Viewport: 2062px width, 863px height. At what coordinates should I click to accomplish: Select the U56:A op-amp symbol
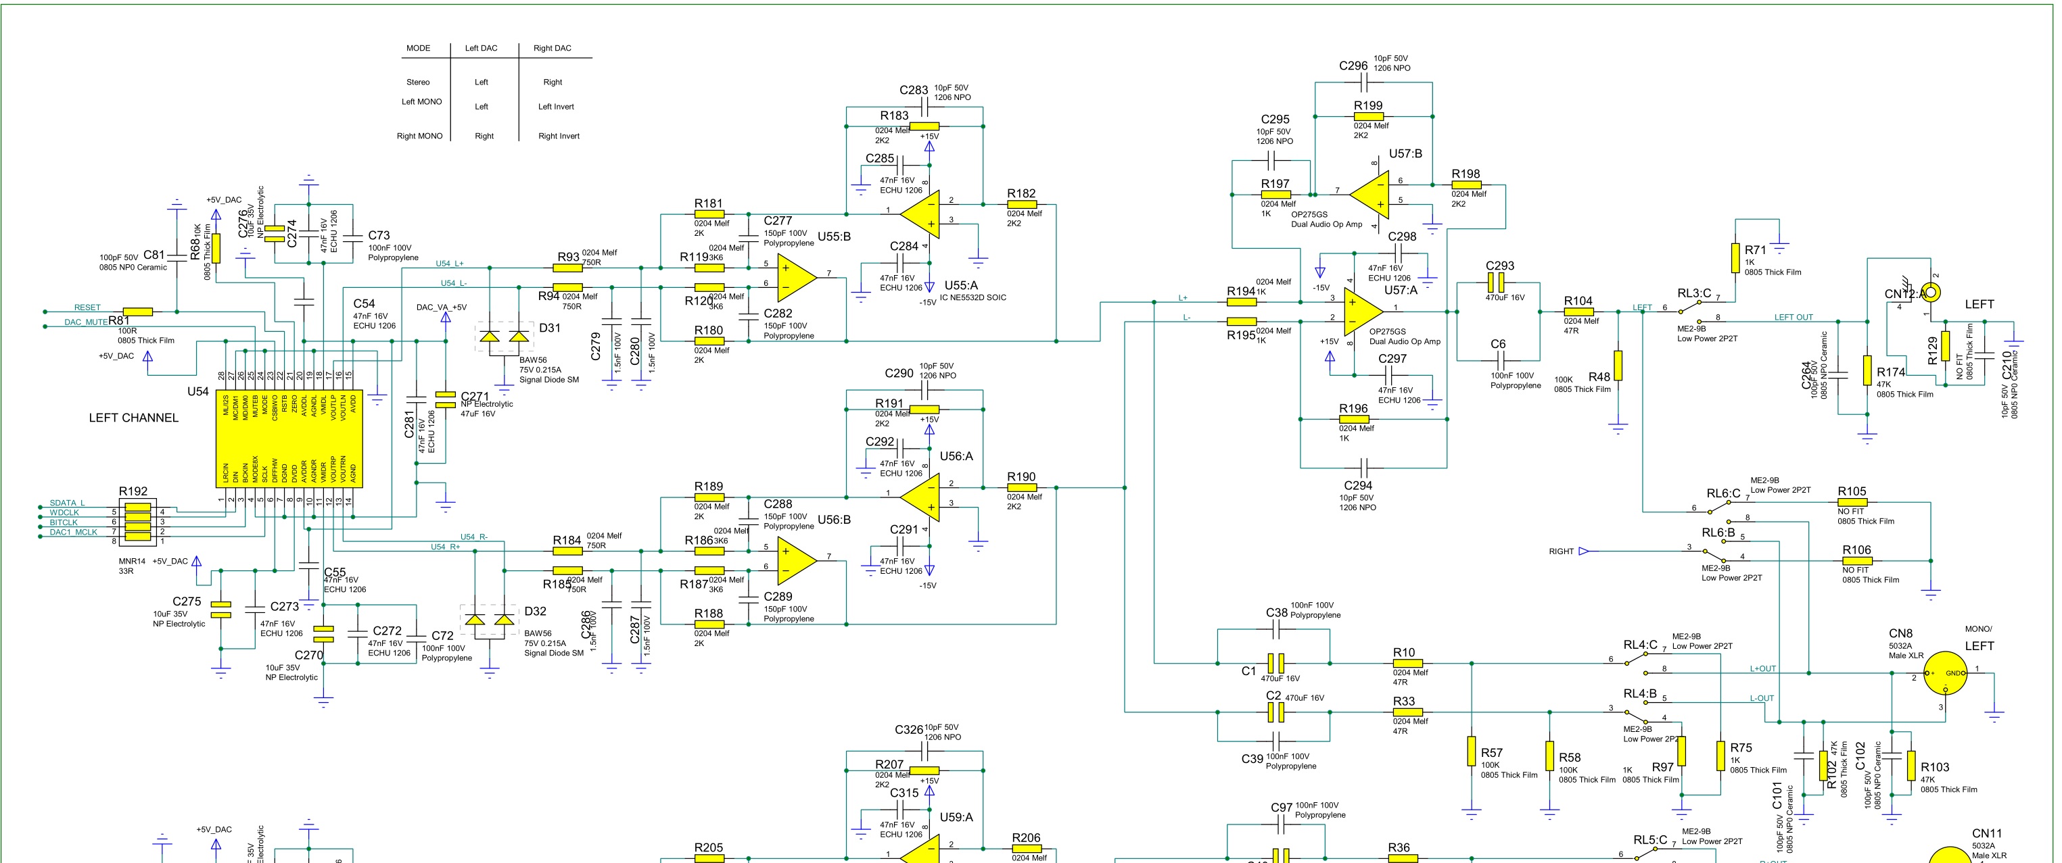pos(920,497)
